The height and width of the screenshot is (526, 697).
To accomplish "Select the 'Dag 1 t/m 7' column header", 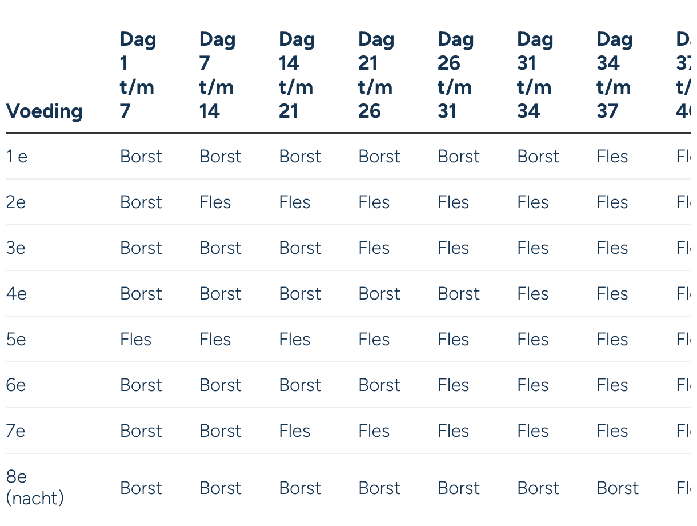I will [138, 75].
